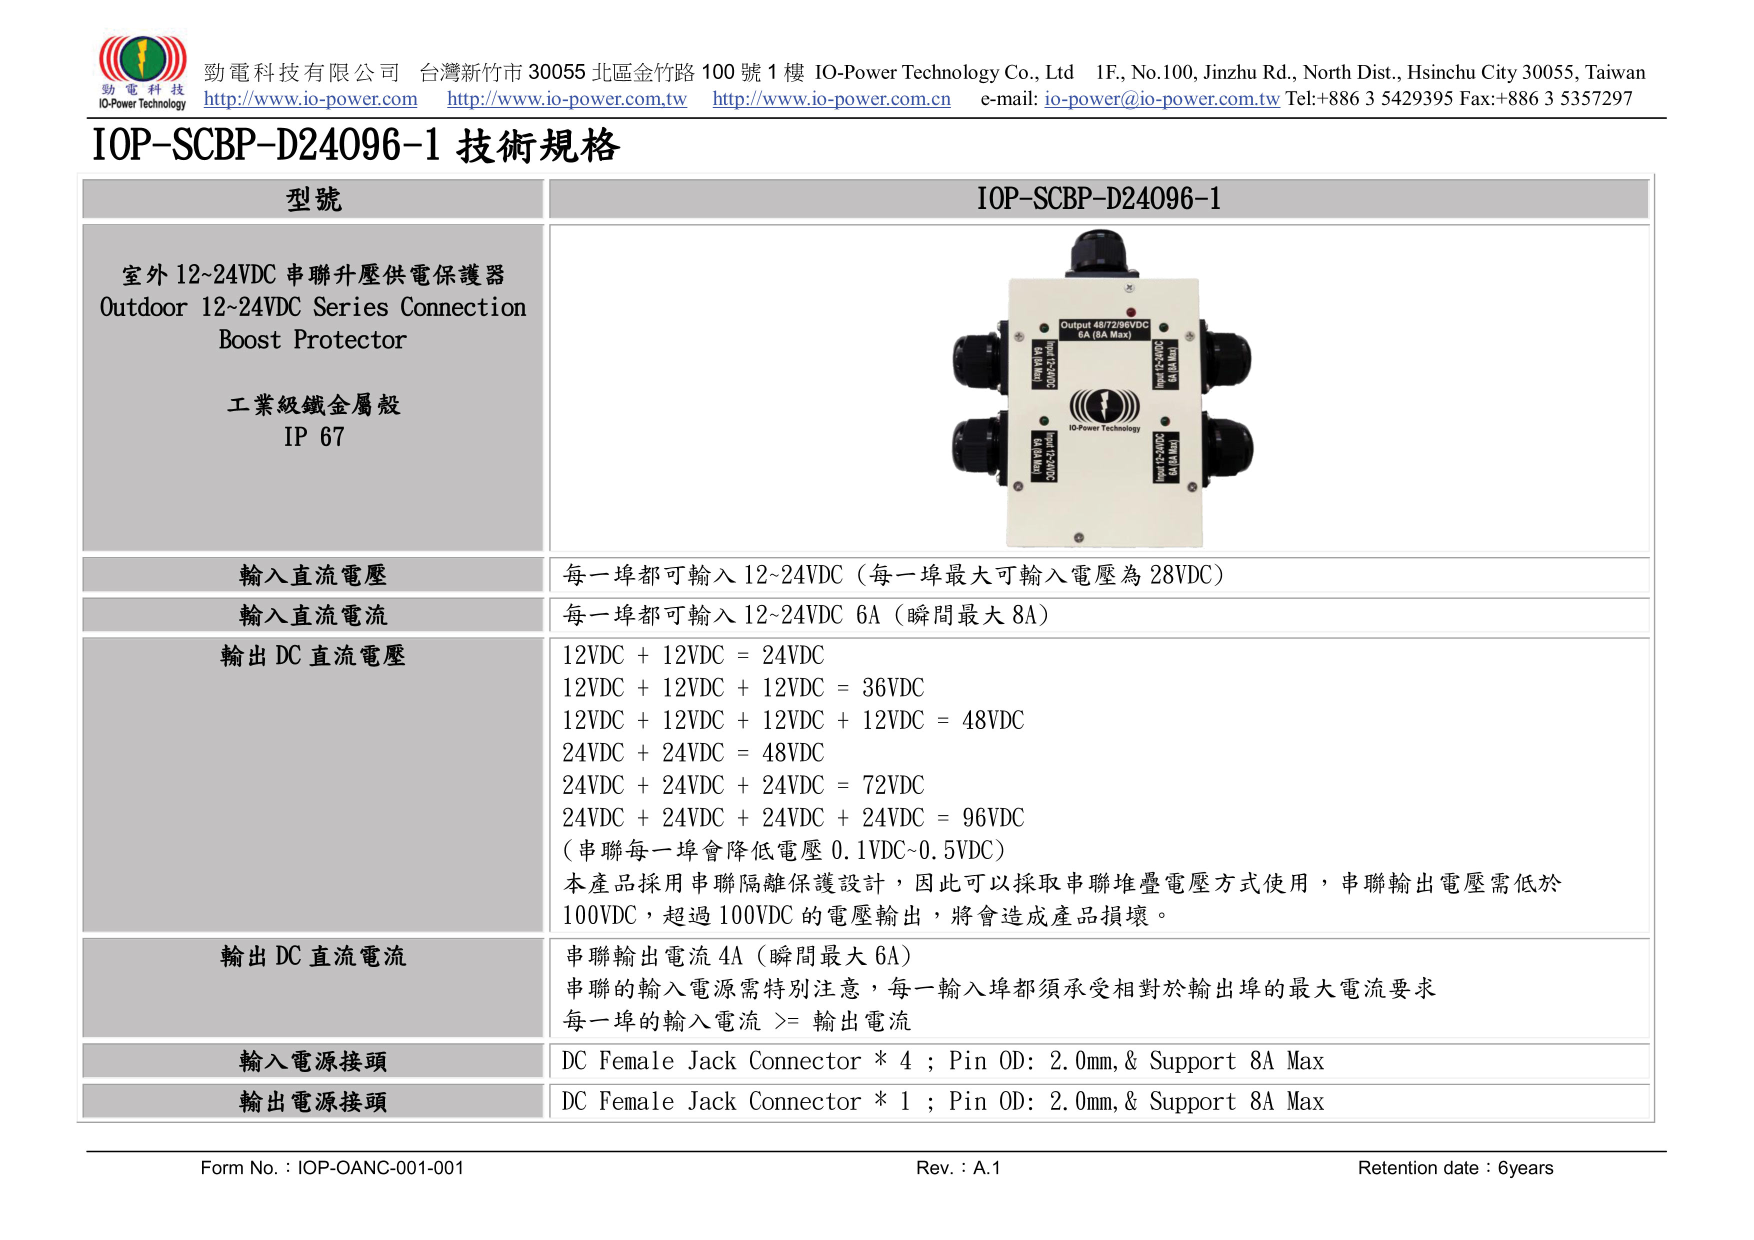1754x1240 pixels.
Task: Click the 輸入電源接頭 connector specification text
Action: tap(942, 1061)
